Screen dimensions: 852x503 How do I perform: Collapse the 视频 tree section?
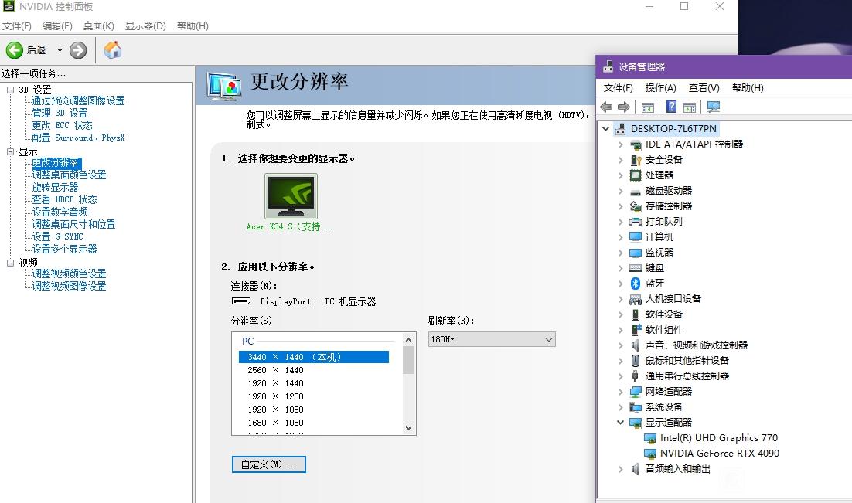point(10,263)
